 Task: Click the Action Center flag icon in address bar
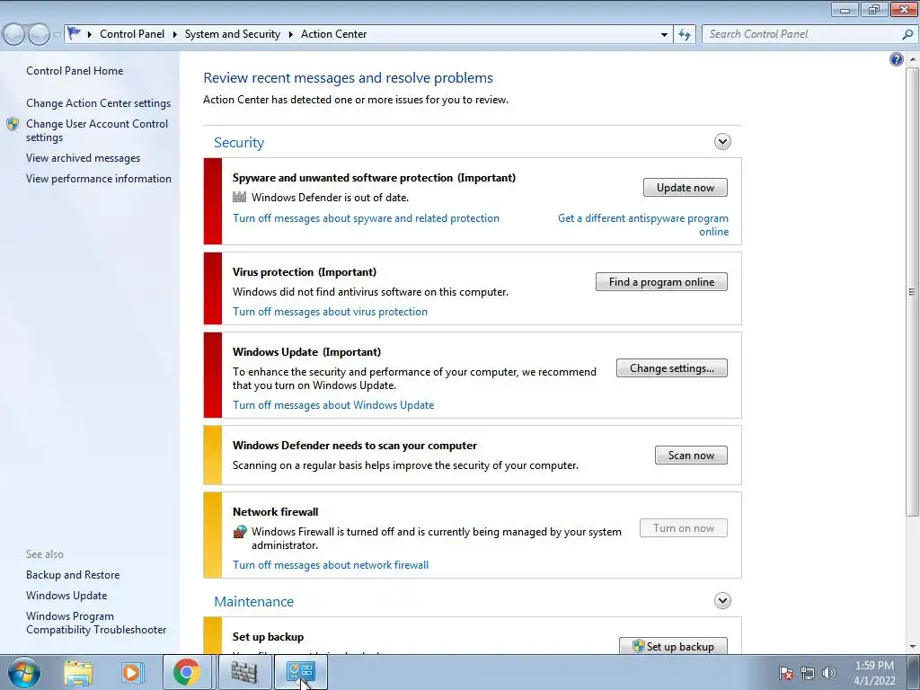click(x=74, y=33)
